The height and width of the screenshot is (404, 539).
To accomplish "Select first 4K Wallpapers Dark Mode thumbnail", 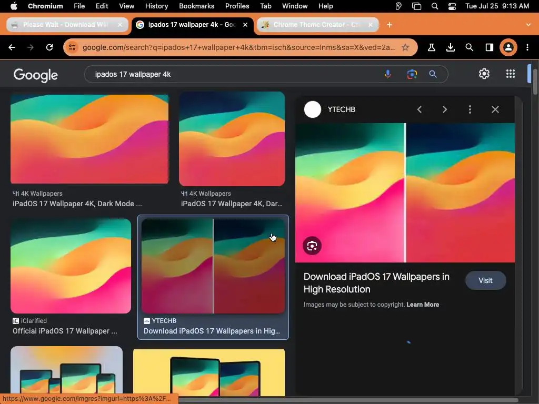I will click(89, 139).
